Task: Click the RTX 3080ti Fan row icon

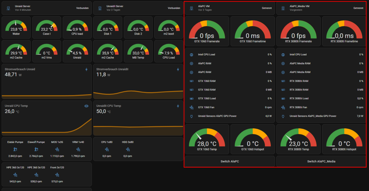Action: (x=283, y=108)
